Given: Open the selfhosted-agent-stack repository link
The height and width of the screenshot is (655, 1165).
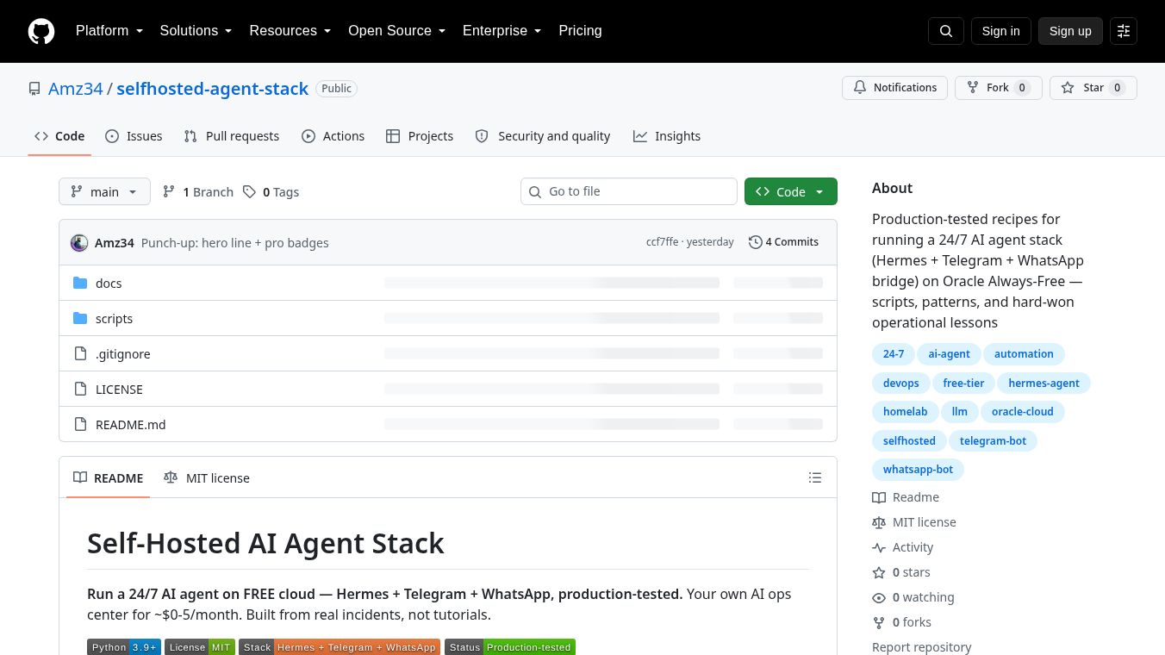Looking at the screenshot, I should pos(212,89).
